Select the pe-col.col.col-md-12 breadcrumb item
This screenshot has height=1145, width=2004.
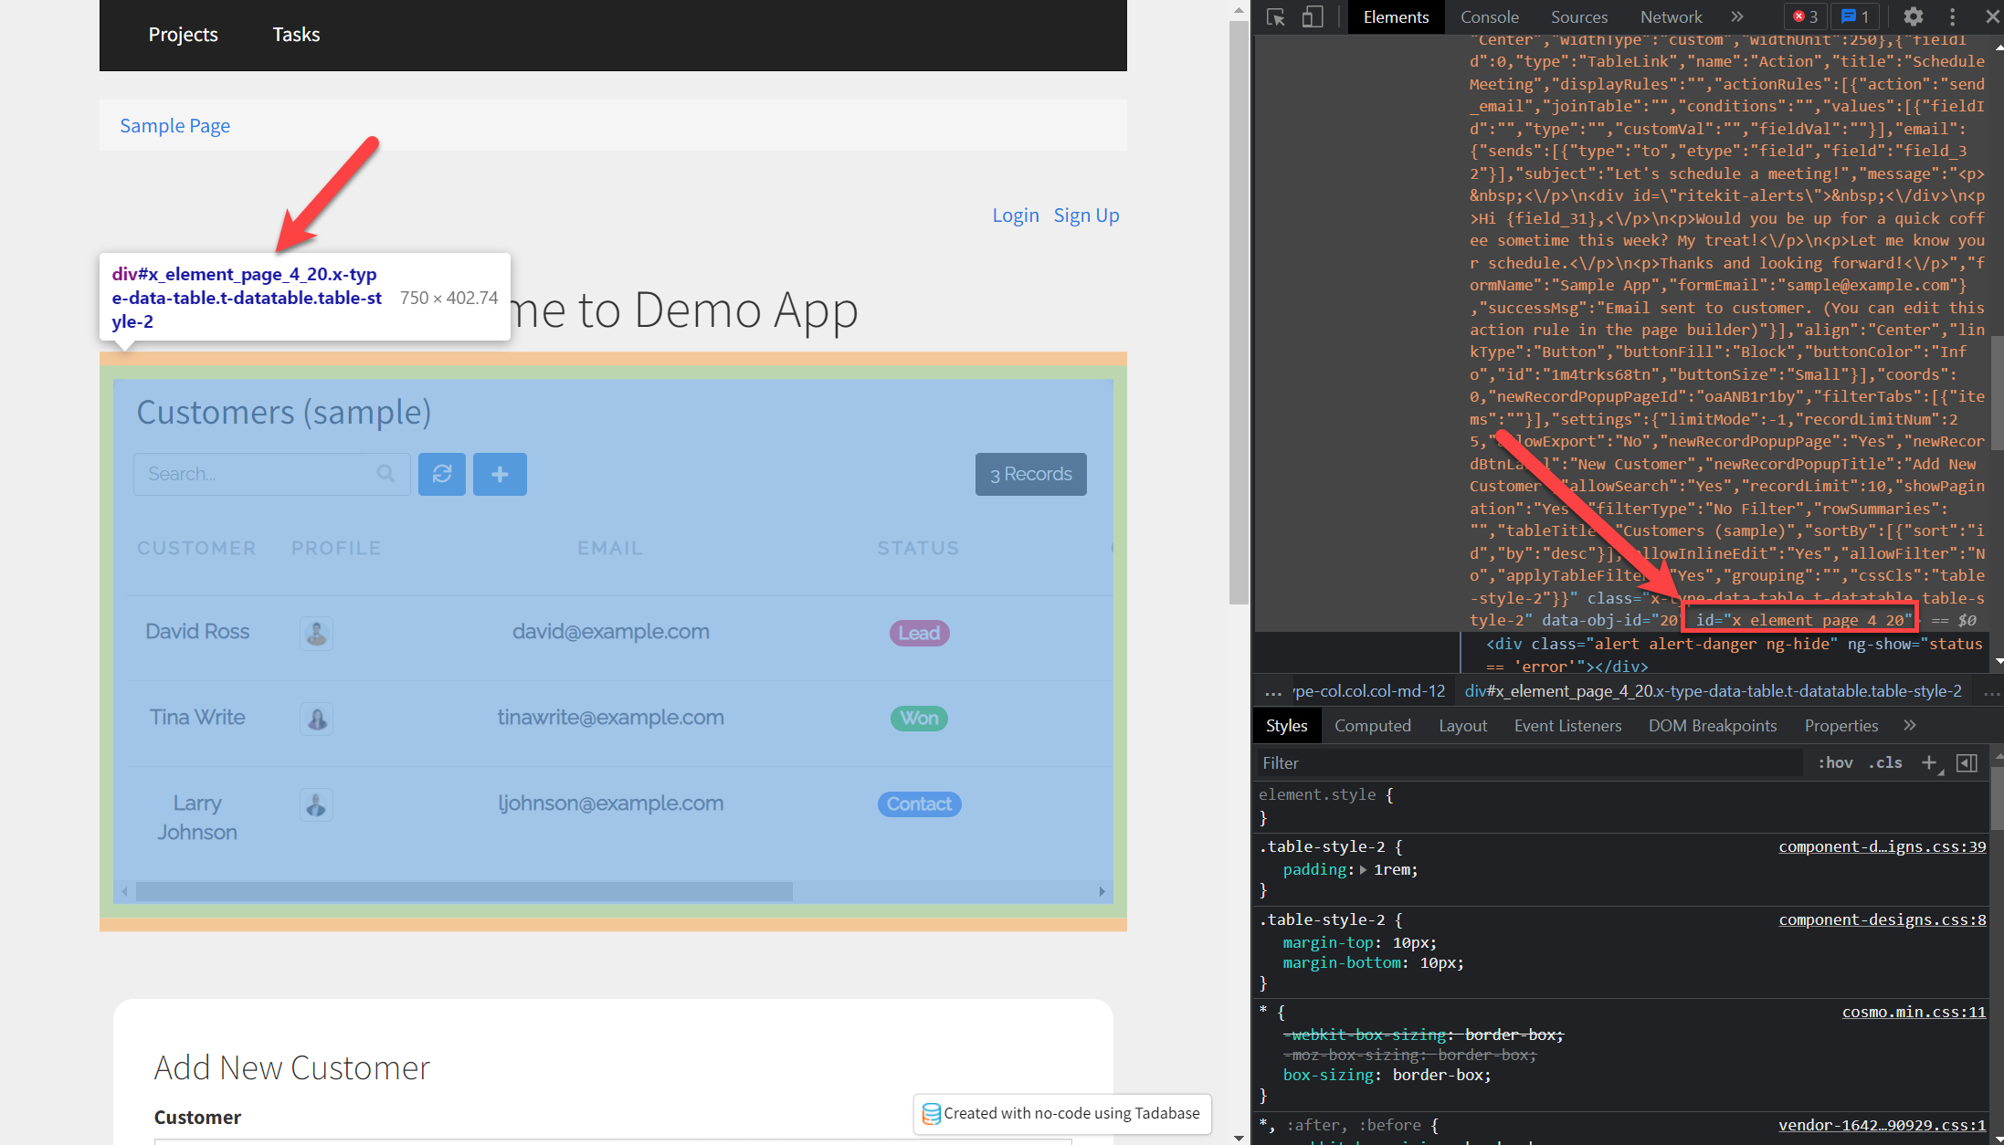pos(1369,691)
